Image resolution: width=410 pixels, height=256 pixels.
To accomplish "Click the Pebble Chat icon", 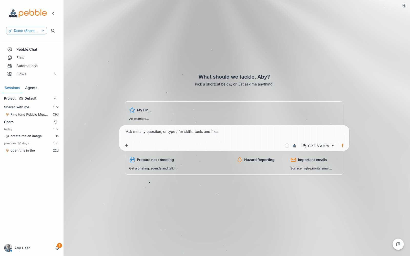I will [10, 49].
